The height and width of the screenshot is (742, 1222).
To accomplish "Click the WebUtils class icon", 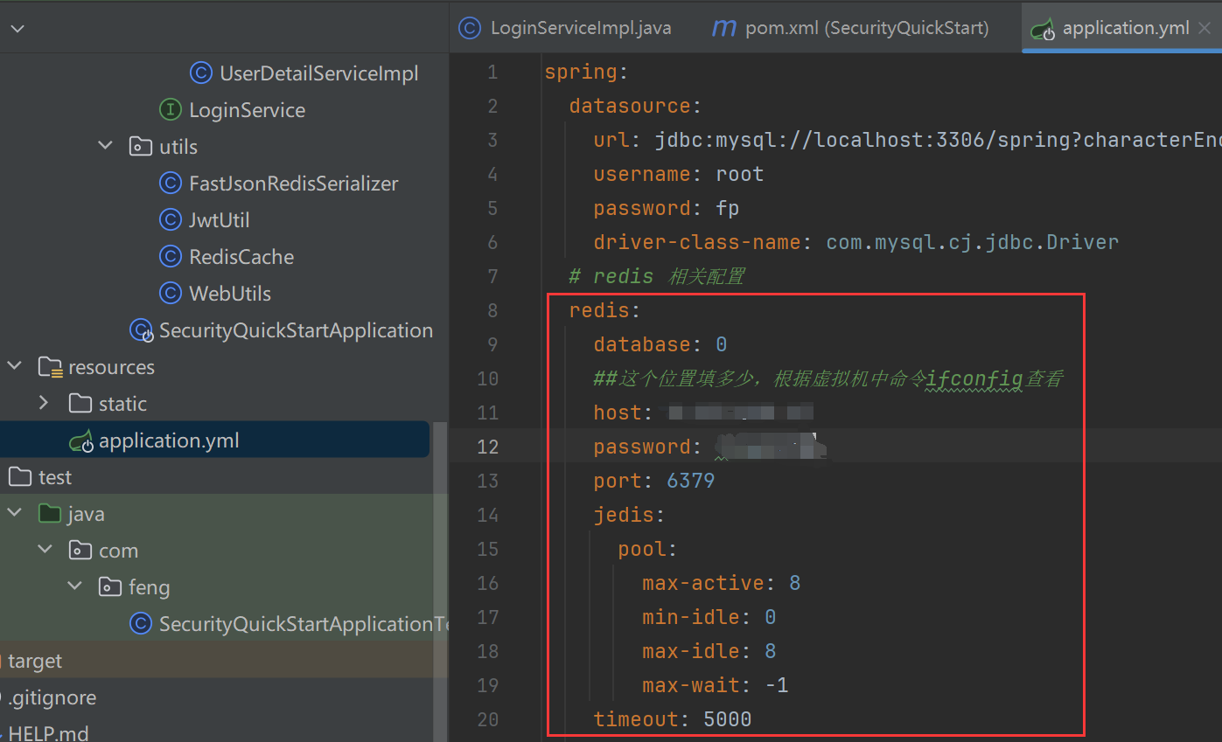I will tap(170, 294).
